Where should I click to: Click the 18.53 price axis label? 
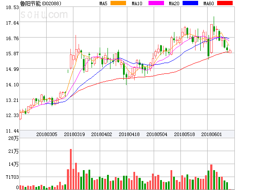coord(13,7)
